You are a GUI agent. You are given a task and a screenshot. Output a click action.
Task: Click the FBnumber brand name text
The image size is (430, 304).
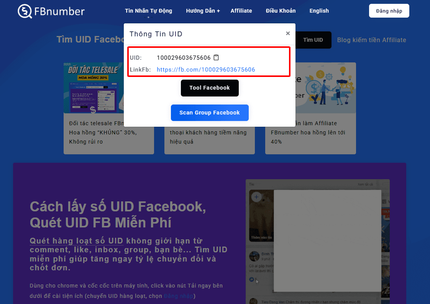[x=59, y=11]
